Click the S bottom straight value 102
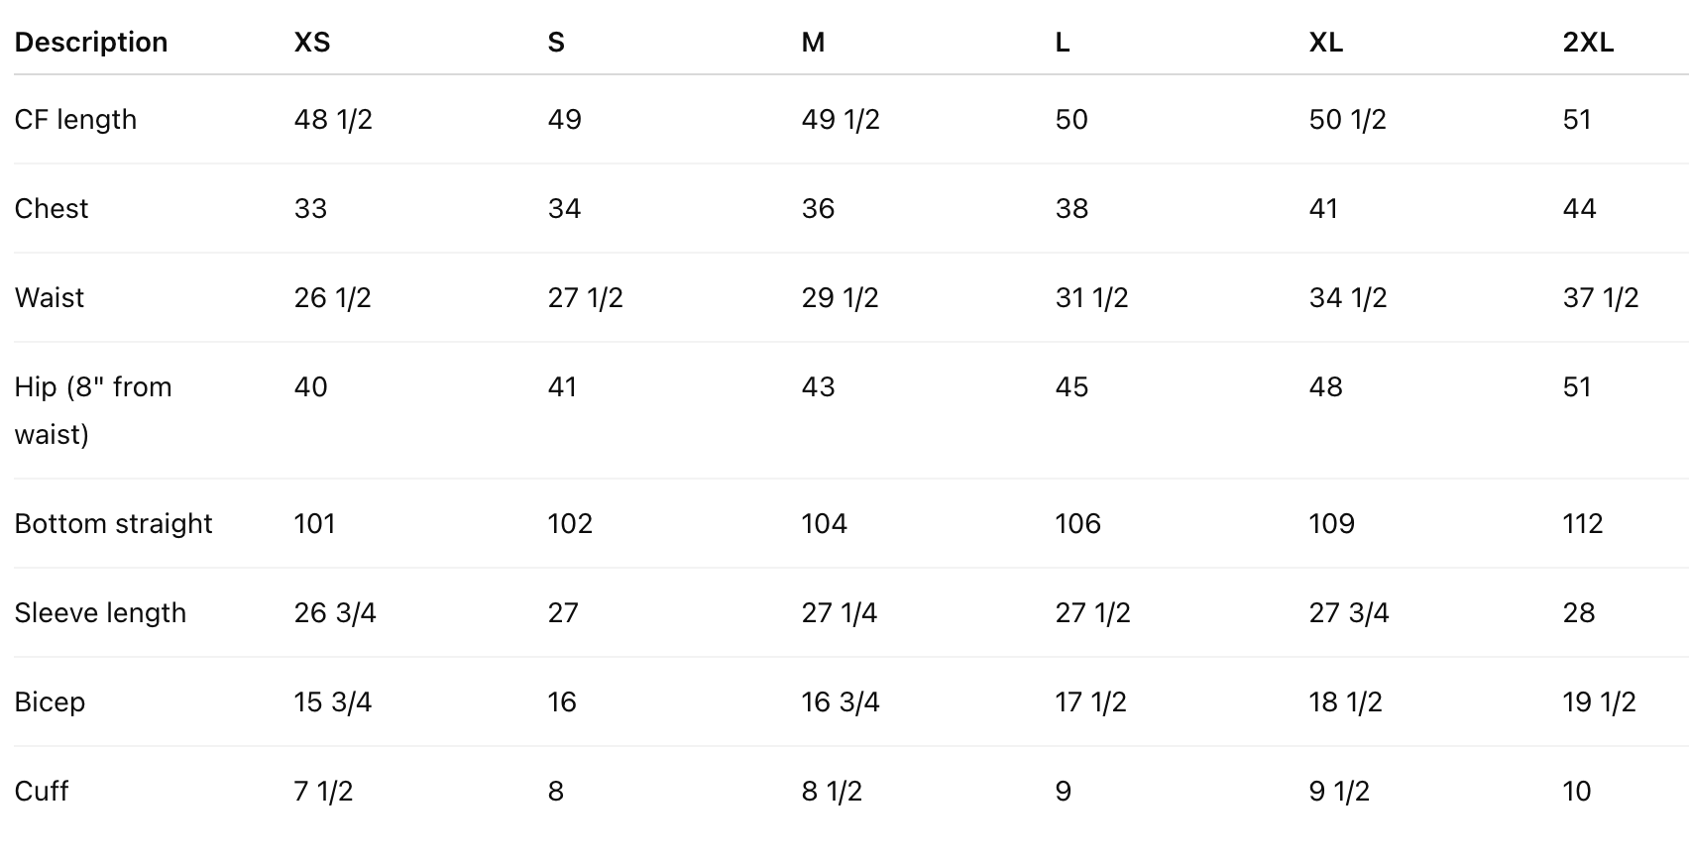The width and height of the screenshot is (1689, 860). (570, 524)
